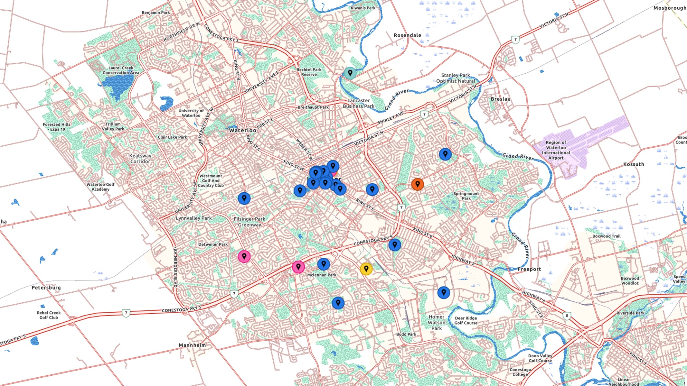Click the Laurel Creek Conservation Area label

click(121, 70)
